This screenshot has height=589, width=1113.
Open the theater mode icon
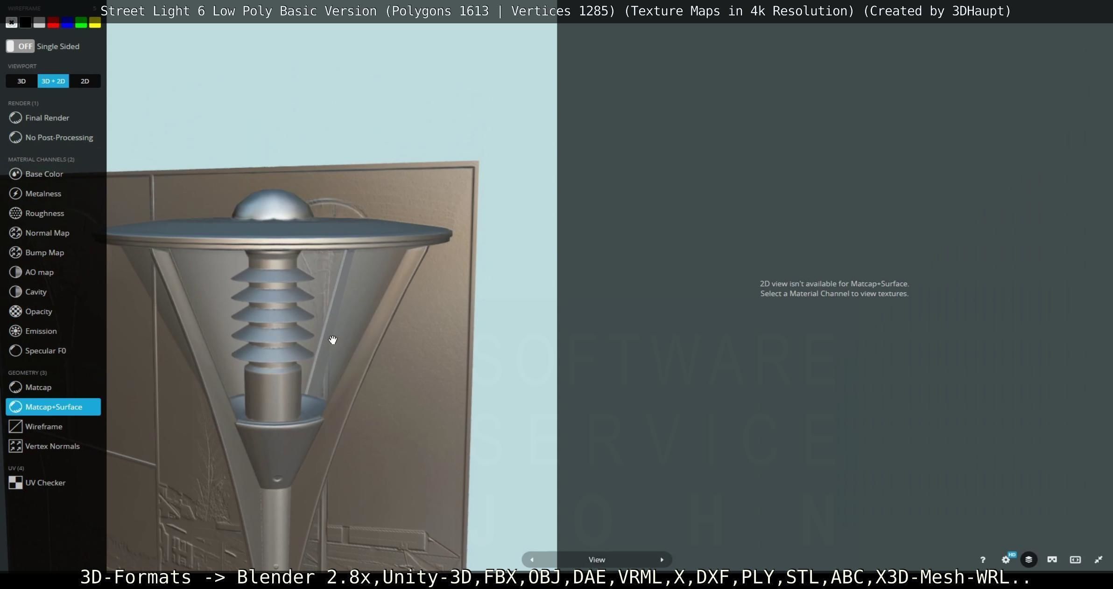tap(1075, 560)
